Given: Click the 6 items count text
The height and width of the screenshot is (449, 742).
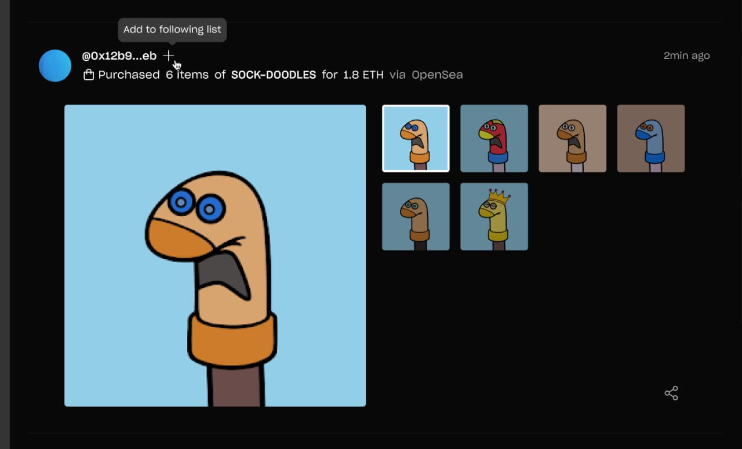Looking at the screenshot, I should 187,75.
